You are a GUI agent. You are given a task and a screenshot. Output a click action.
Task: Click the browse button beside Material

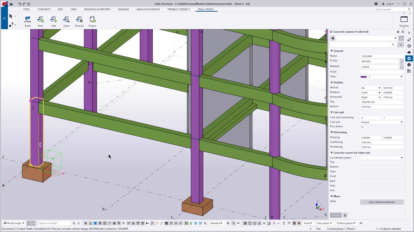(402, 67)
